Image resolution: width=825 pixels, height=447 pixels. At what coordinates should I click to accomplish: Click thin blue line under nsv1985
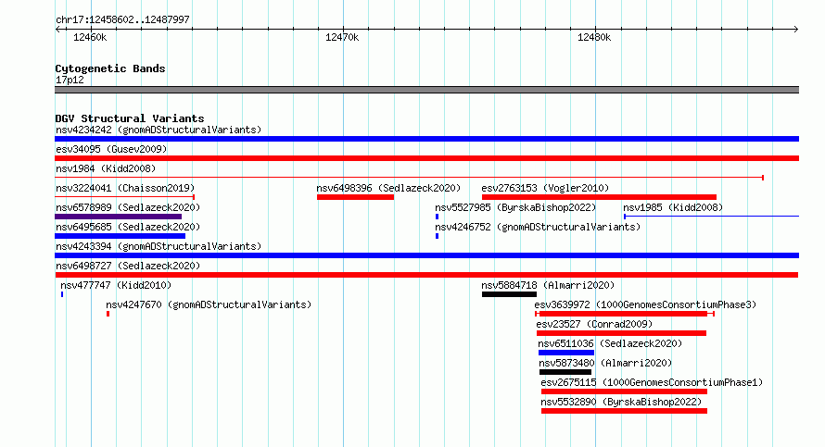click(x=711, y=217)
